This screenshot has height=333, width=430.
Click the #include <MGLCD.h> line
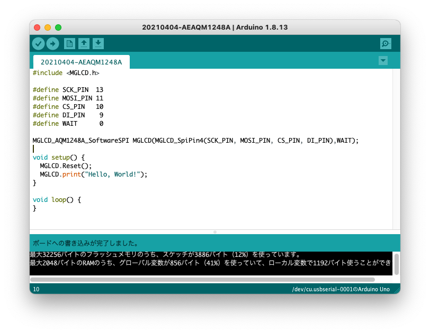[x=66, y=73]
